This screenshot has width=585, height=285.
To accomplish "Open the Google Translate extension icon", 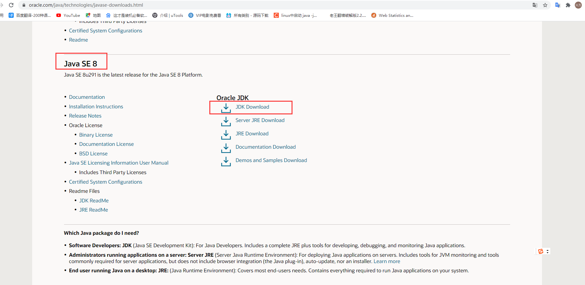I will [x=558, y=5].
